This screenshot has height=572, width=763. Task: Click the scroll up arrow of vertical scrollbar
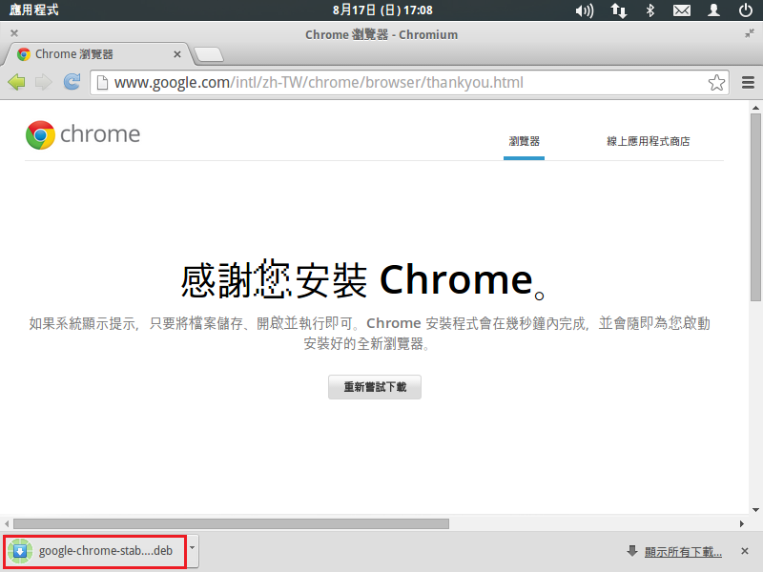point(755,108)
